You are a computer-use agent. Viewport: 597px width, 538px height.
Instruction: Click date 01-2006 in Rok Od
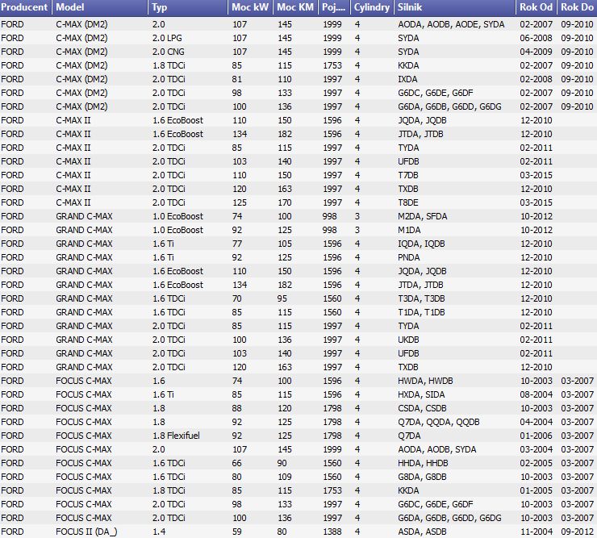536,436
